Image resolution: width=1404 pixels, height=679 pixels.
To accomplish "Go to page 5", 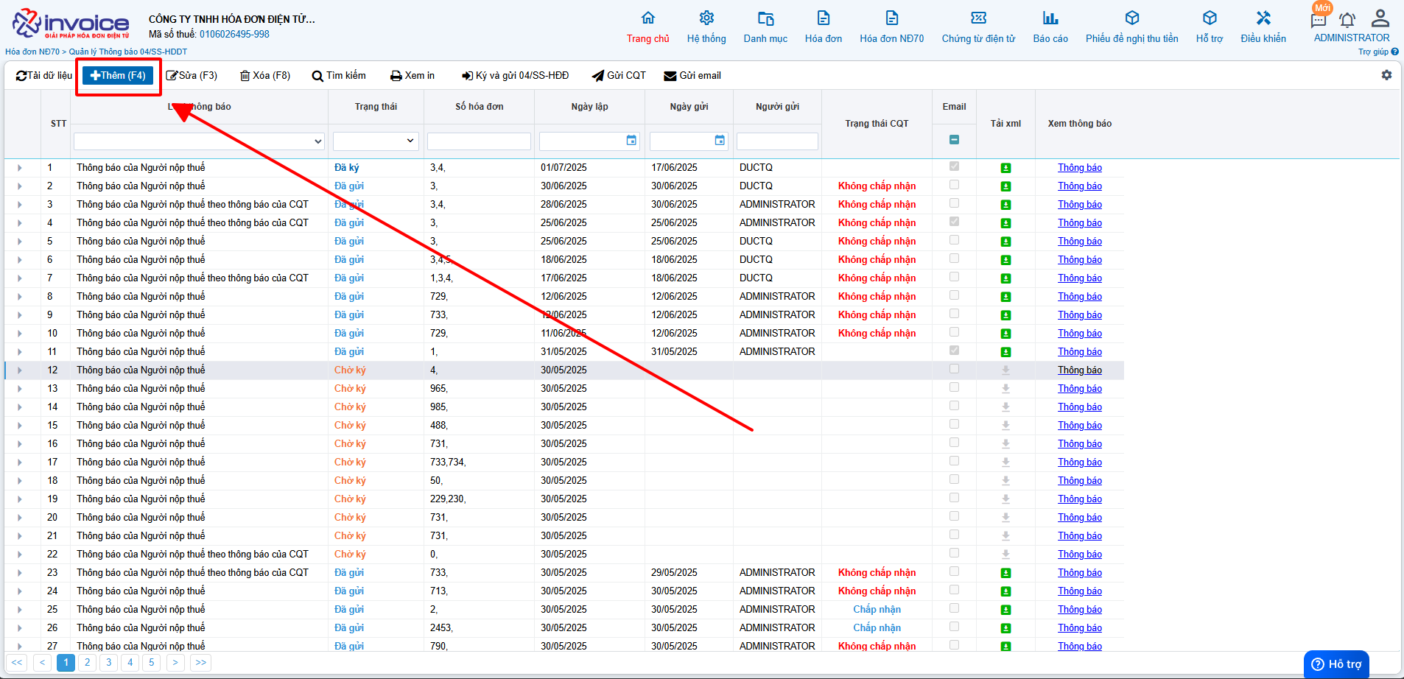I will 151,662.
